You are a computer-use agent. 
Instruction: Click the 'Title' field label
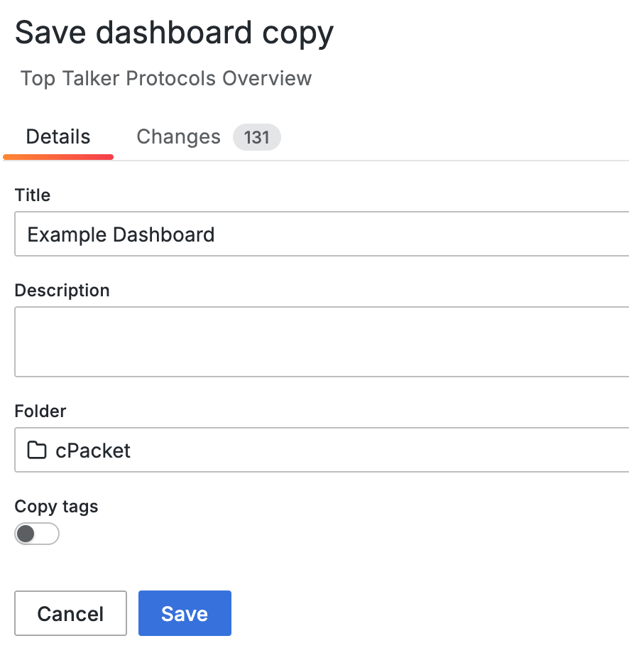tap(32, 195)
